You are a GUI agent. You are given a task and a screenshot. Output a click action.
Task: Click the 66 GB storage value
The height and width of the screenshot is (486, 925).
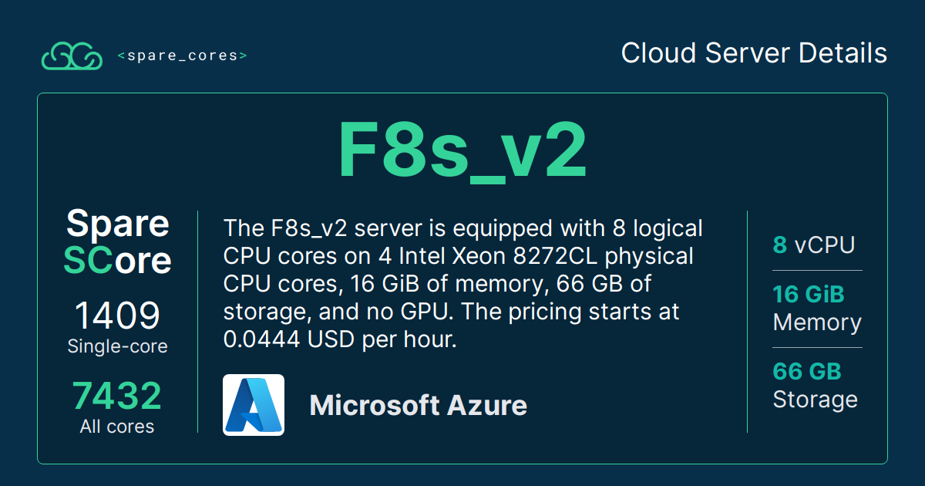point(806,371)
